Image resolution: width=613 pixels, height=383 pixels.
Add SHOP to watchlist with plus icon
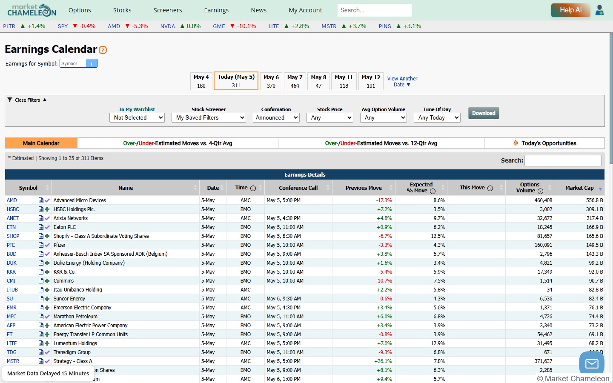pos(47,236)
